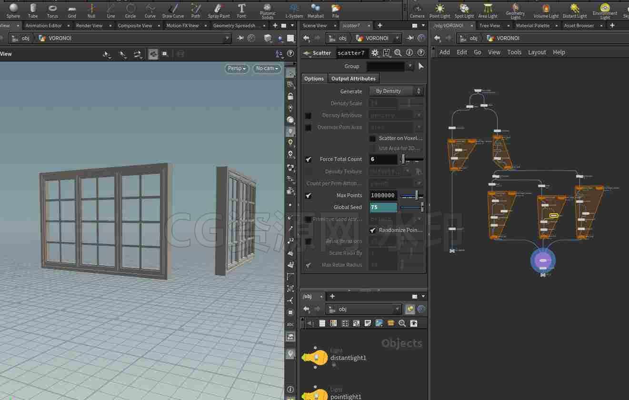This screenshot has width=629, height=400.
Task: Open the Generate By Density dropdown
Action: point(396,91)
